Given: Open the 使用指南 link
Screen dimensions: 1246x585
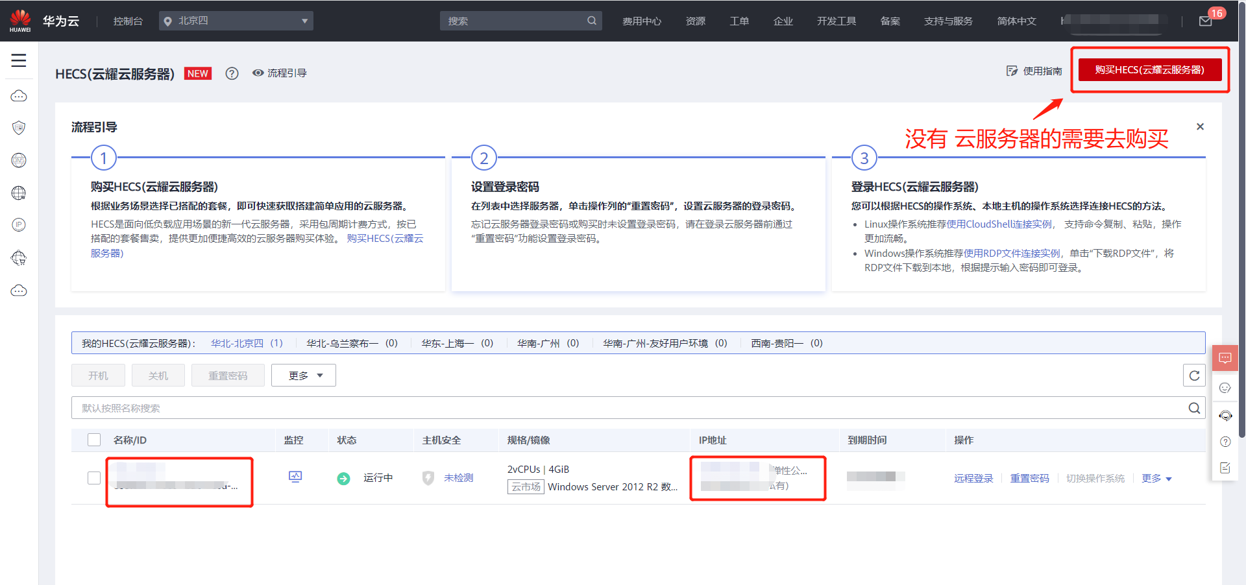Looking at the screenshot, I should tap(1034, 71).
